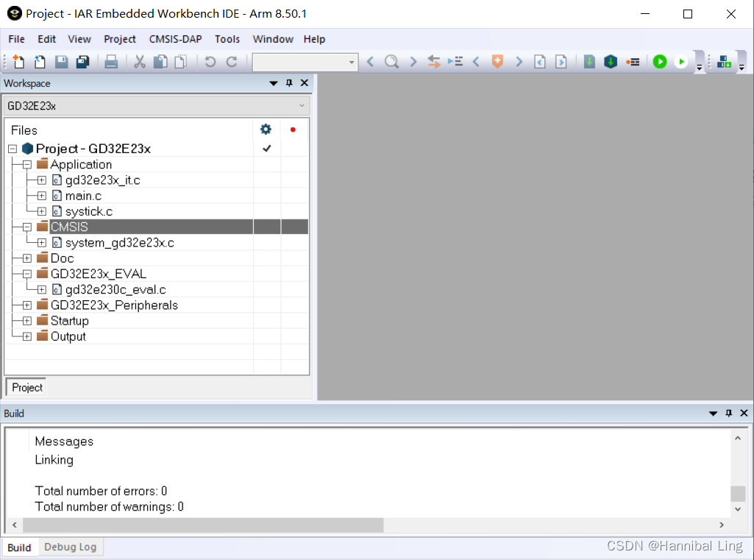Select the Build tab
The width and height of the screenshot is (754, 560).
pos(19,547)
